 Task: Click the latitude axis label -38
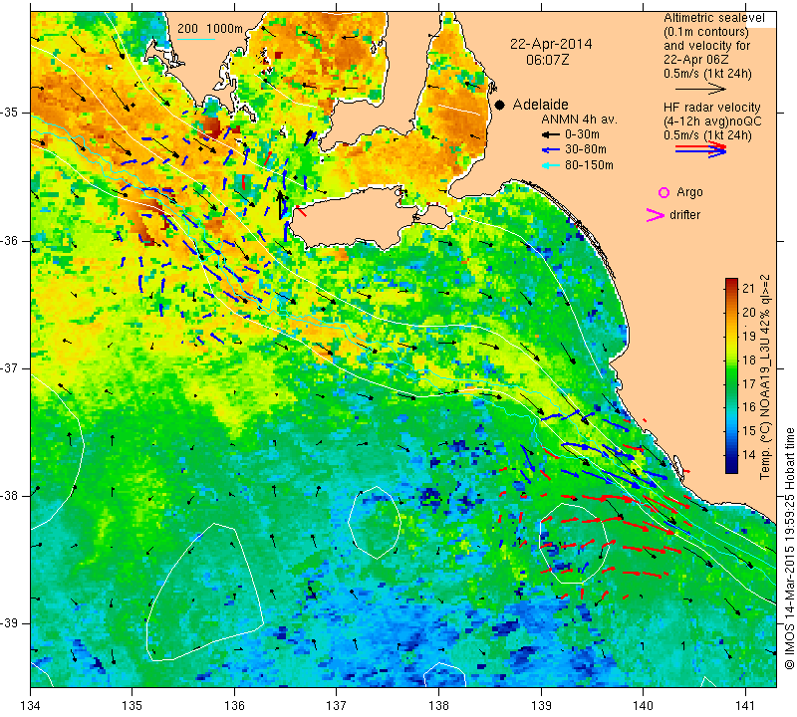click(11, 496)
